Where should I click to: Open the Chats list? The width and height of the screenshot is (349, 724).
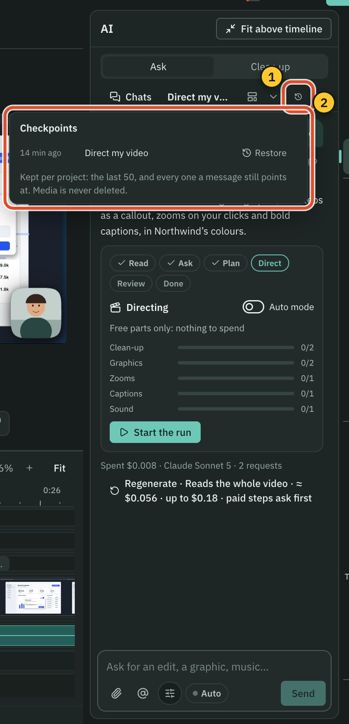(130, 97)
